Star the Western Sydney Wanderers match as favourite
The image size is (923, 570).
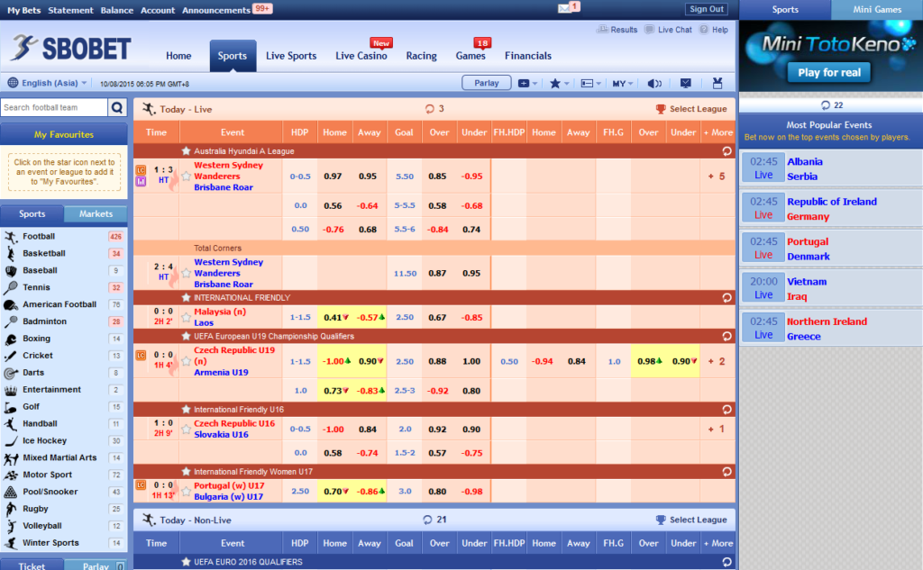(x=187, y=176)
